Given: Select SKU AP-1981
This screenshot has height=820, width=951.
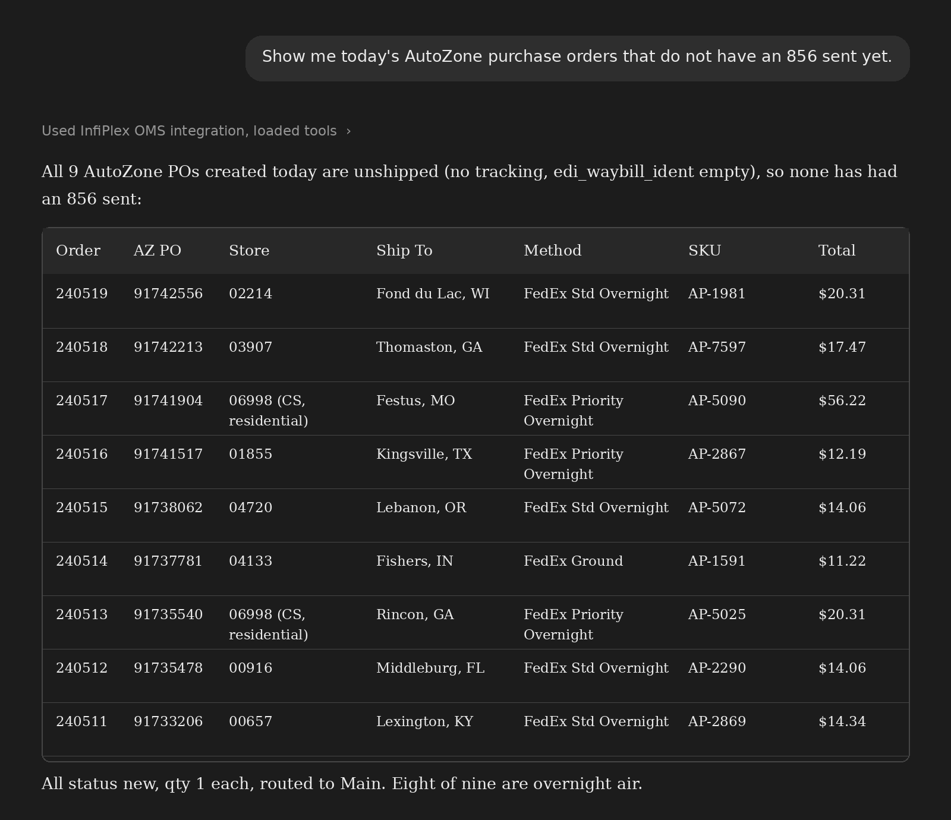Looking at the screenshot, I should tap(717, 294).
